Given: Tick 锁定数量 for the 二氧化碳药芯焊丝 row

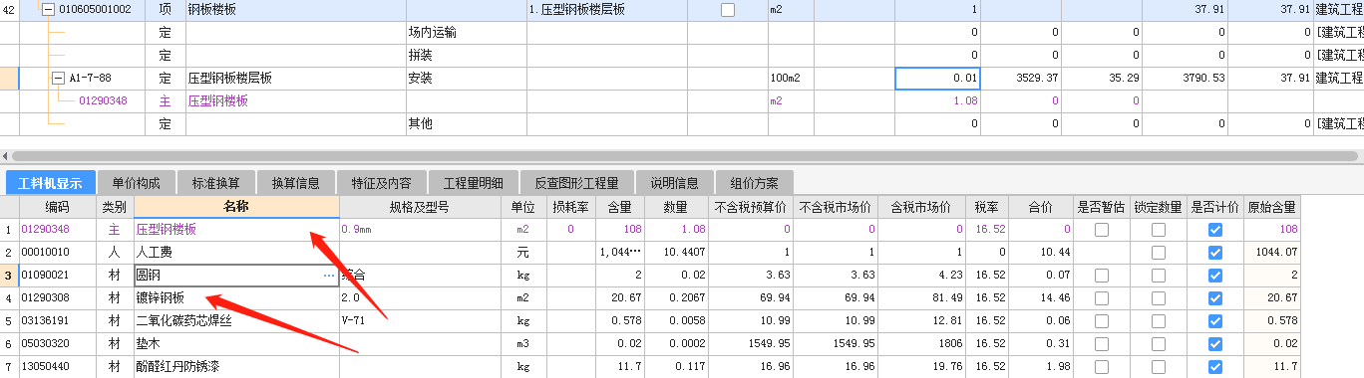Looking at the screenshot, I should click(1159, 321).
